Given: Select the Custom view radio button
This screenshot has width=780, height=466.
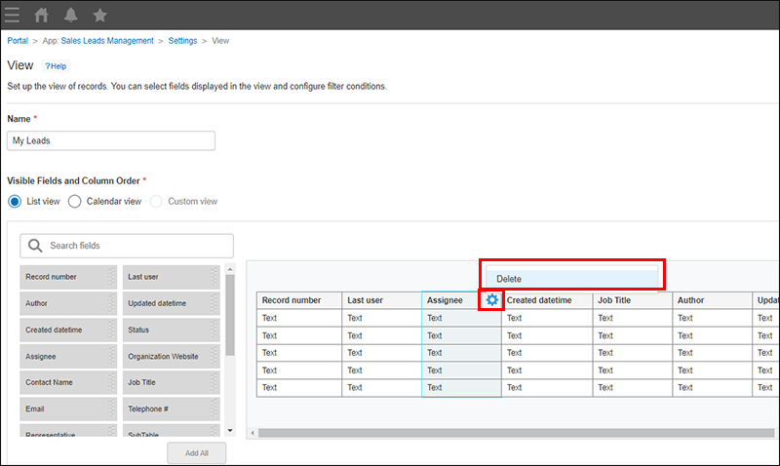Looking at the screenshot, I should pos(155,202).
